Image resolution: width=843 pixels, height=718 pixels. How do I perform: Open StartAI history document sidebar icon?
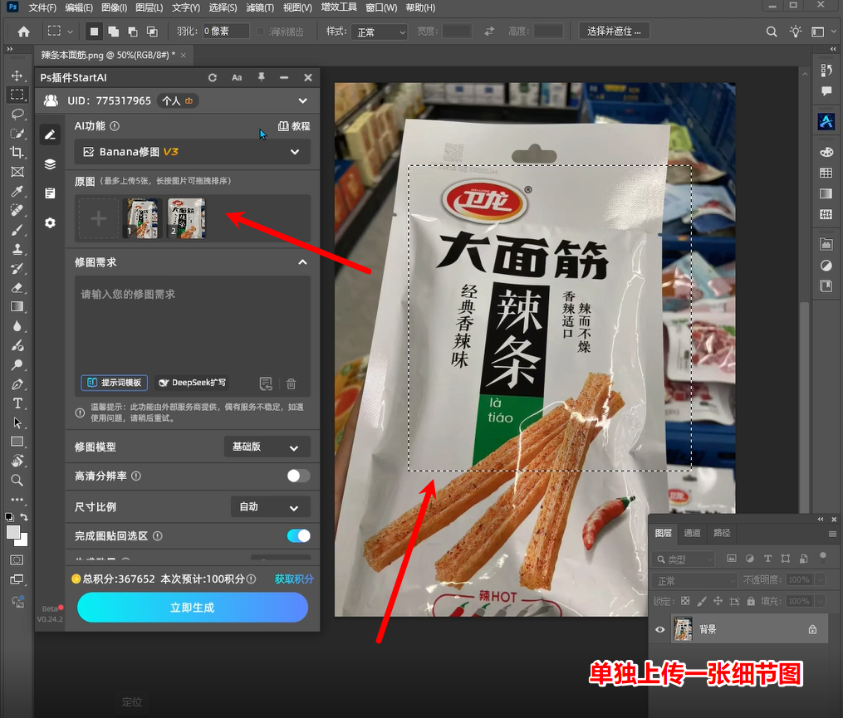50,193
